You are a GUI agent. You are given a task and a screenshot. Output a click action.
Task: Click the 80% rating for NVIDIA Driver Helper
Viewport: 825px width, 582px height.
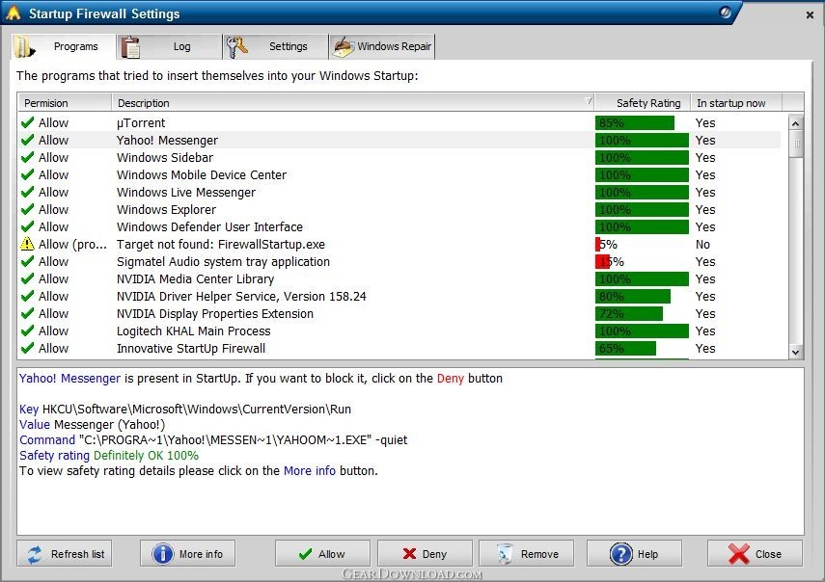coord(632,296)
